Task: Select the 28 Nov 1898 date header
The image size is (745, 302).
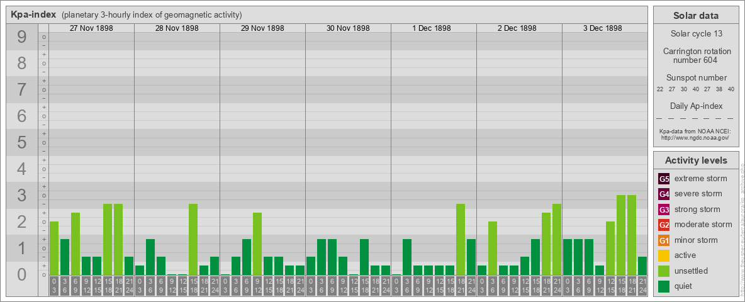Action: tap(177, 28)
